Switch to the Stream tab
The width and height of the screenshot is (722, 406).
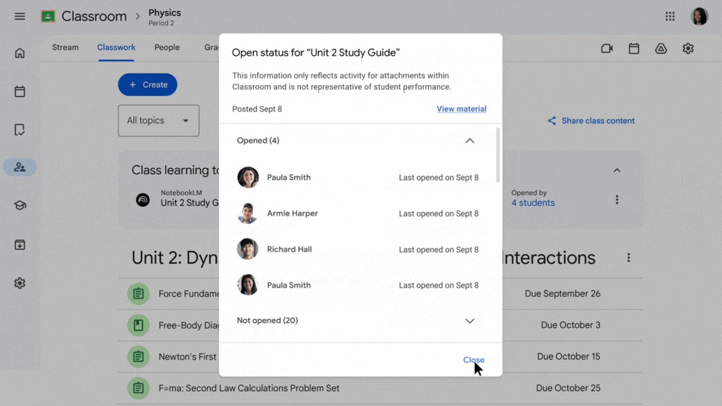point(65,48)
